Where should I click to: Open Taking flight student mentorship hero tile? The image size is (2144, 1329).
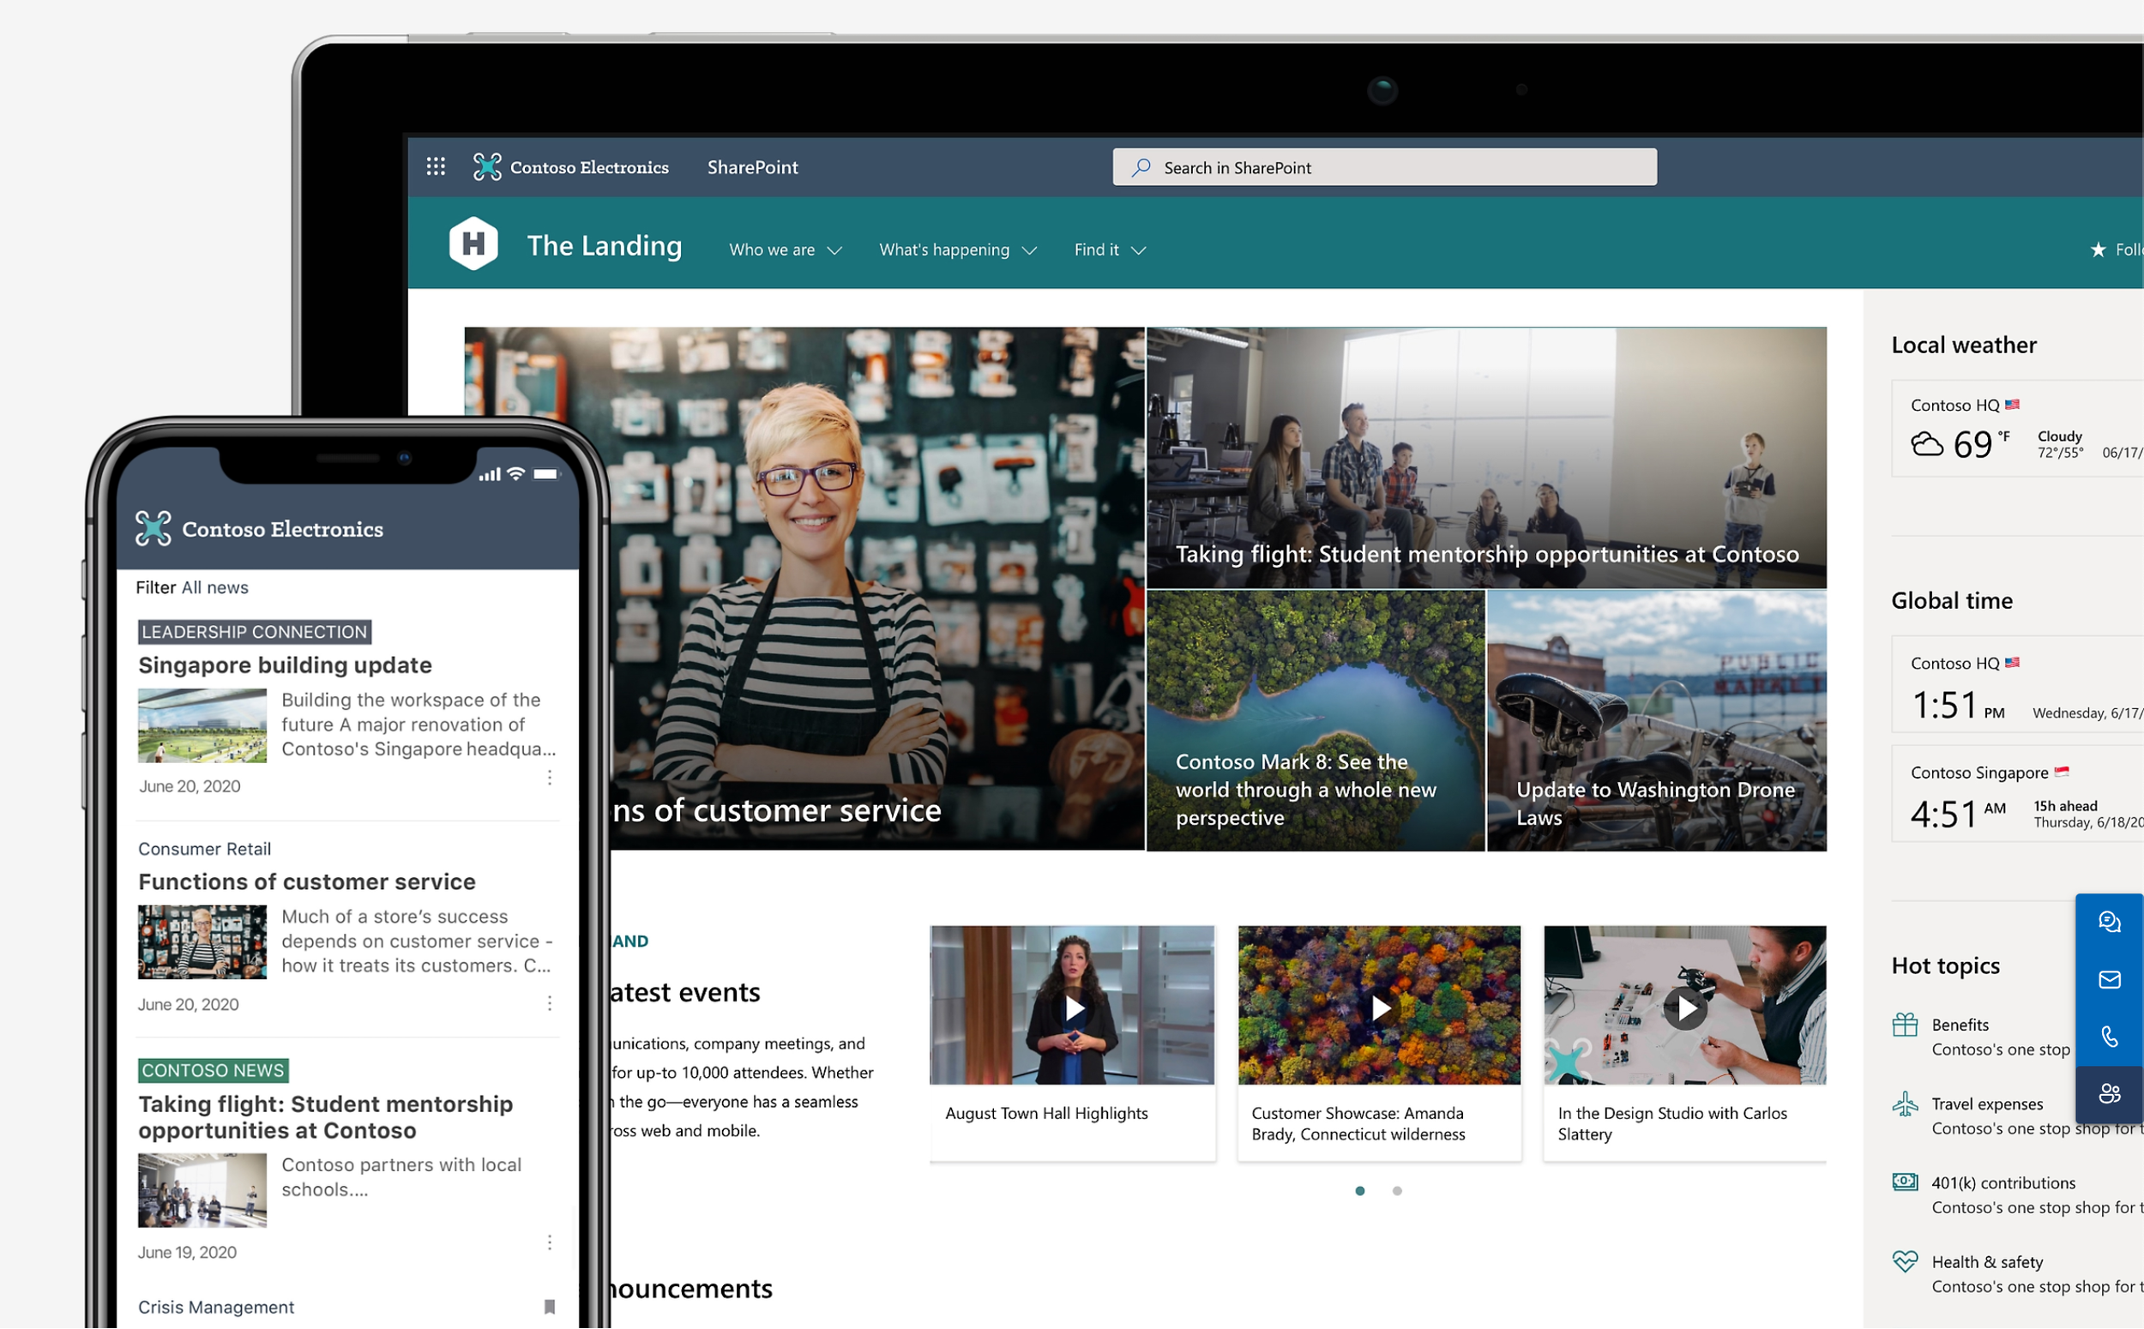1485,457
